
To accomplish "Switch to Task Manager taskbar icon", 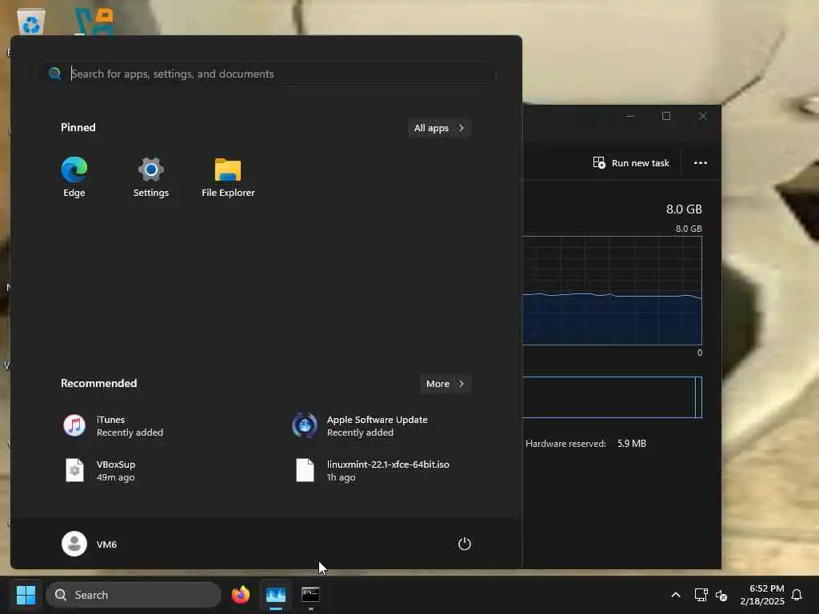I will point(276,595).
